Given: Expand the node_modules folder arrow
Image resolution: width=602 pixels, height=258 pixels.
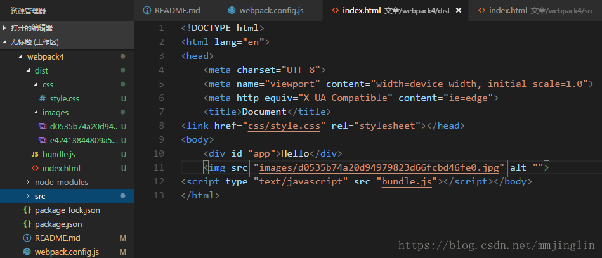Looking at the screenshot, I should [28, 182].
